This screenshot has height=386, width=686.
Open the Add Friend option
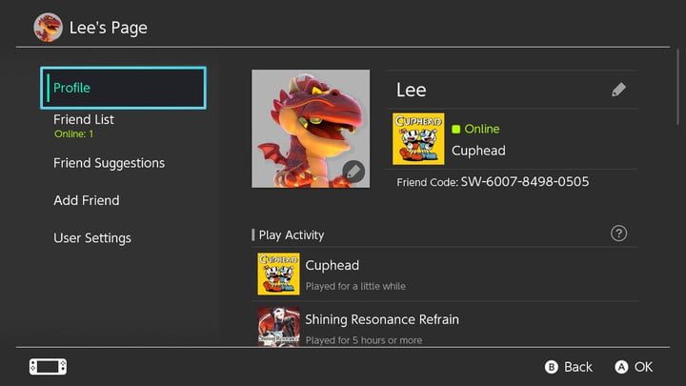click(86, 200)
